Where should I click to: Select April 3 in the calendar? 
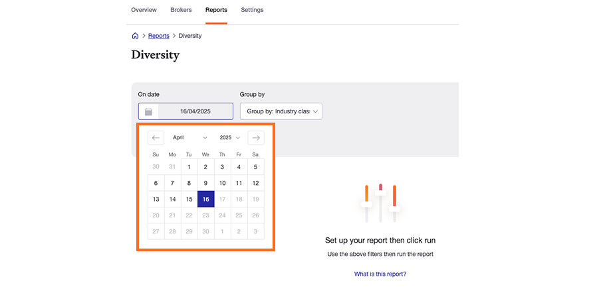[x=222, y=167]
